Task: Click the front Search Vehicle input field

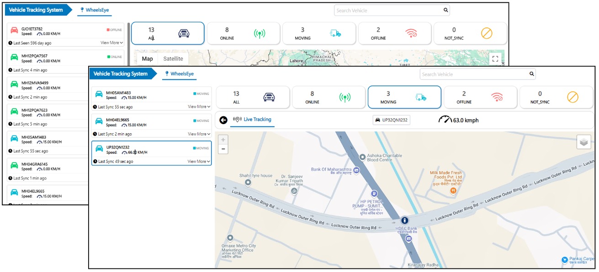Action: pos(473,74)
